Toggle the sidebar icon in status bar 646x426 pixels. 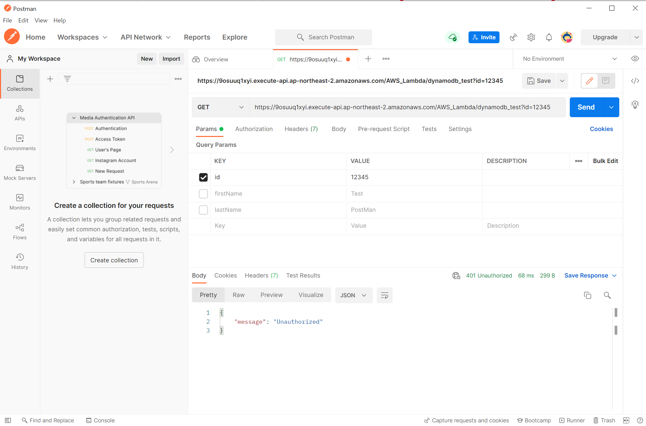point(8,420)
